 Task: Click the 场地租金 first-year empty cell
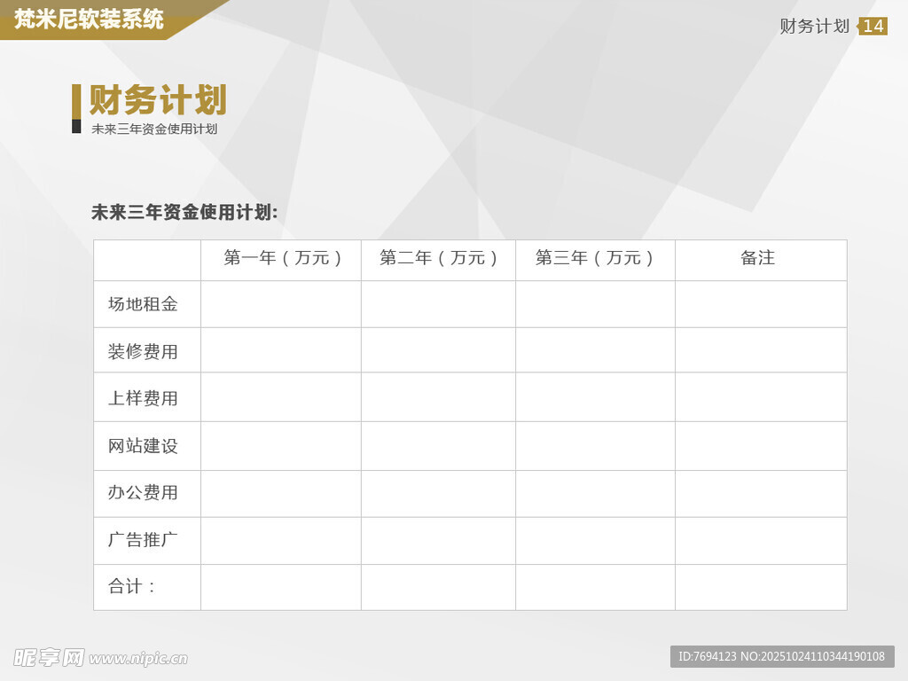point(281,305)
